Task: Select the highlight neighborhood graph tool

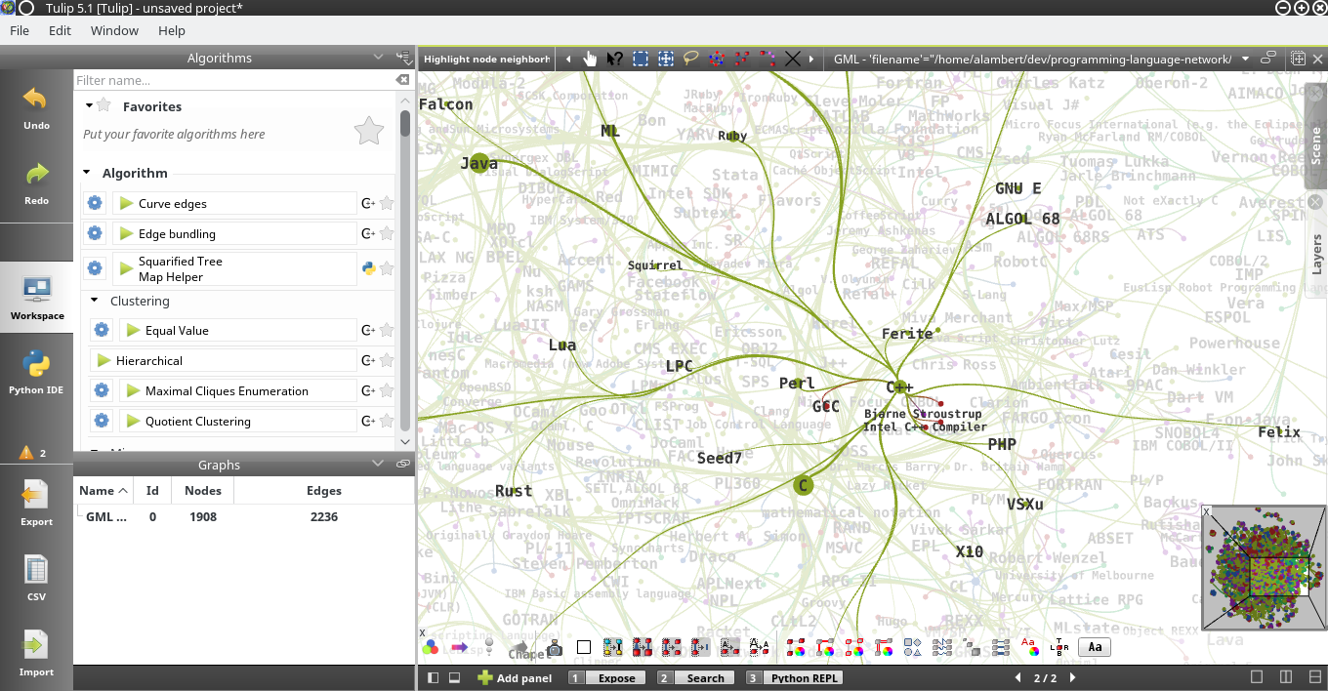Action: (x=716, y=59)
